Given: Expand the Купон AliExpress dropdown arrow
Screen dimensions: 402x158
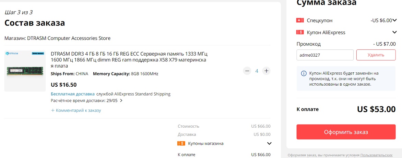Looking at the screenshot, I should click(x=394, y=32).
